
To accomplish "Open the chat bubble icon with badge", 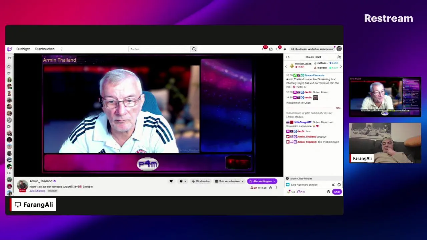I will point(278,49).
